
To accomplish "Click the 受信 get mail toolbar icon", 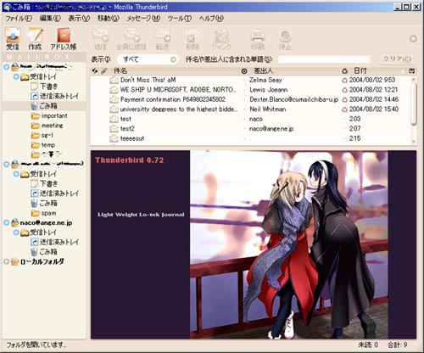I will pos(13,38).
